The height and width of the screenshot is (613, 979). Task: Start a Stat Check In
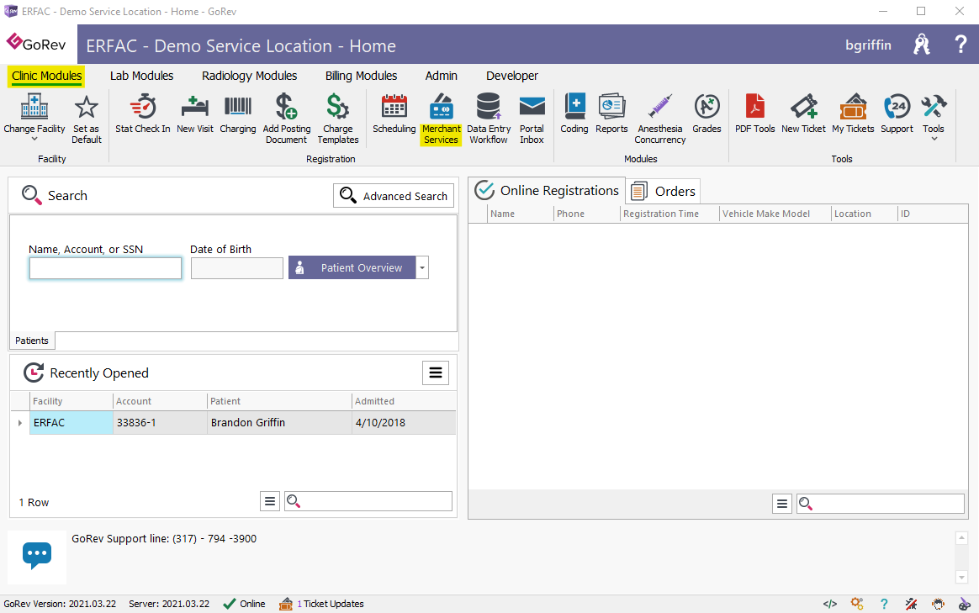tap(142, 114)
